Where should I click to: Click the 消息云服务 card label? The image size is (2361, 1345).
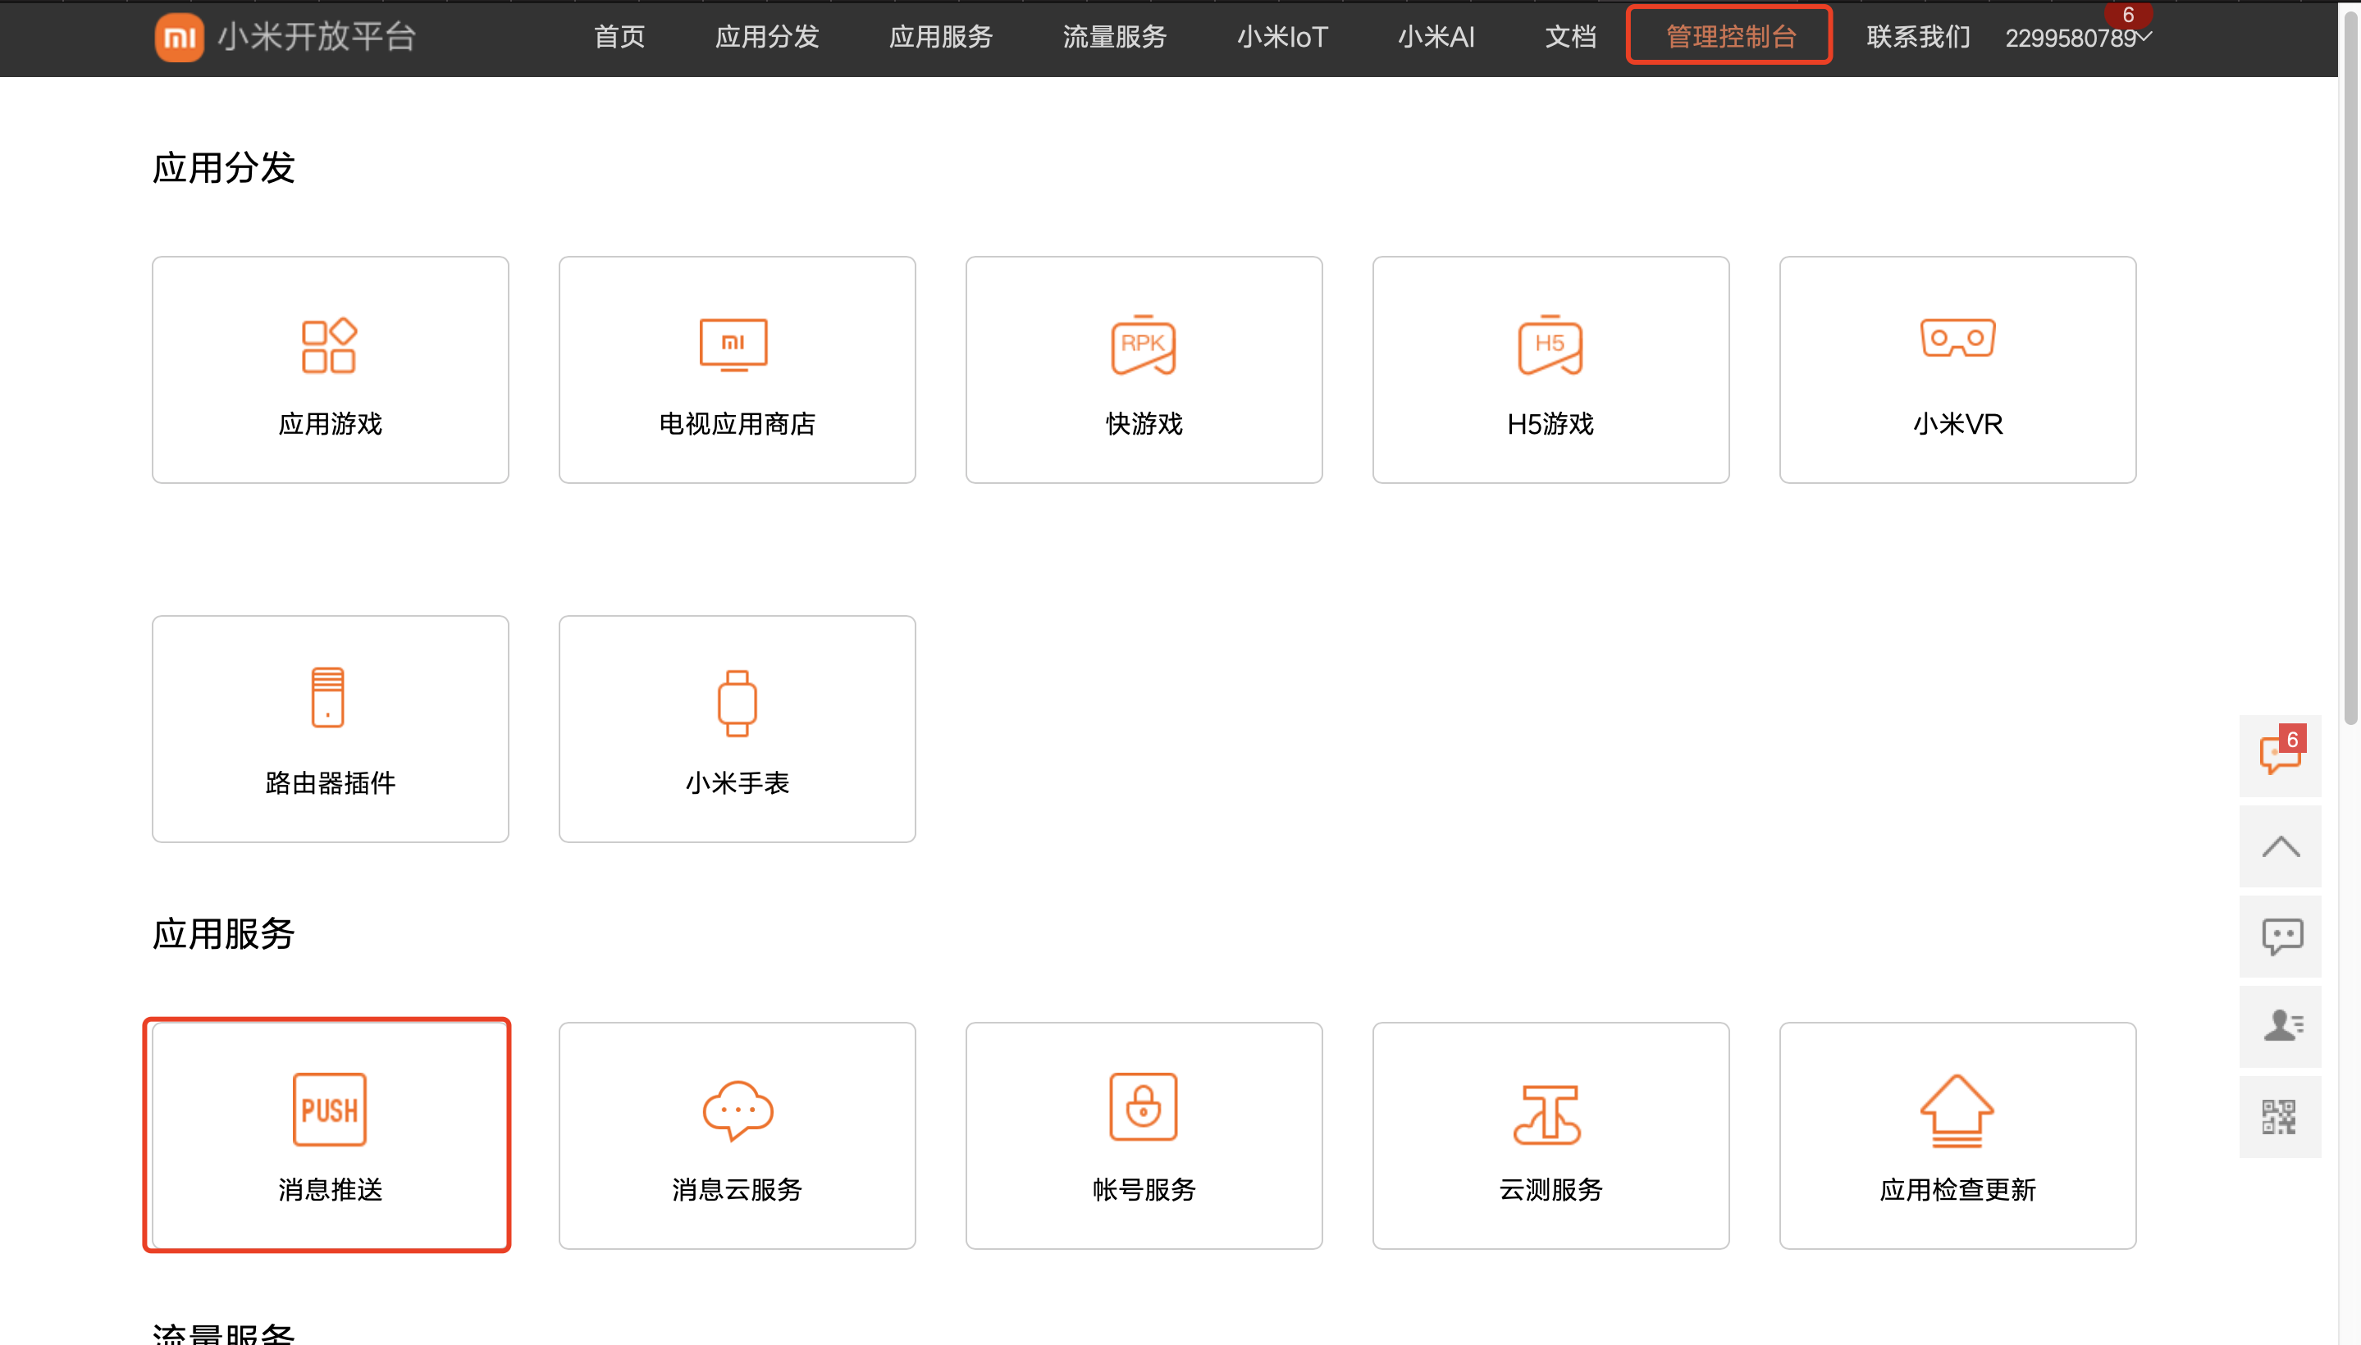click(737, 1190)
